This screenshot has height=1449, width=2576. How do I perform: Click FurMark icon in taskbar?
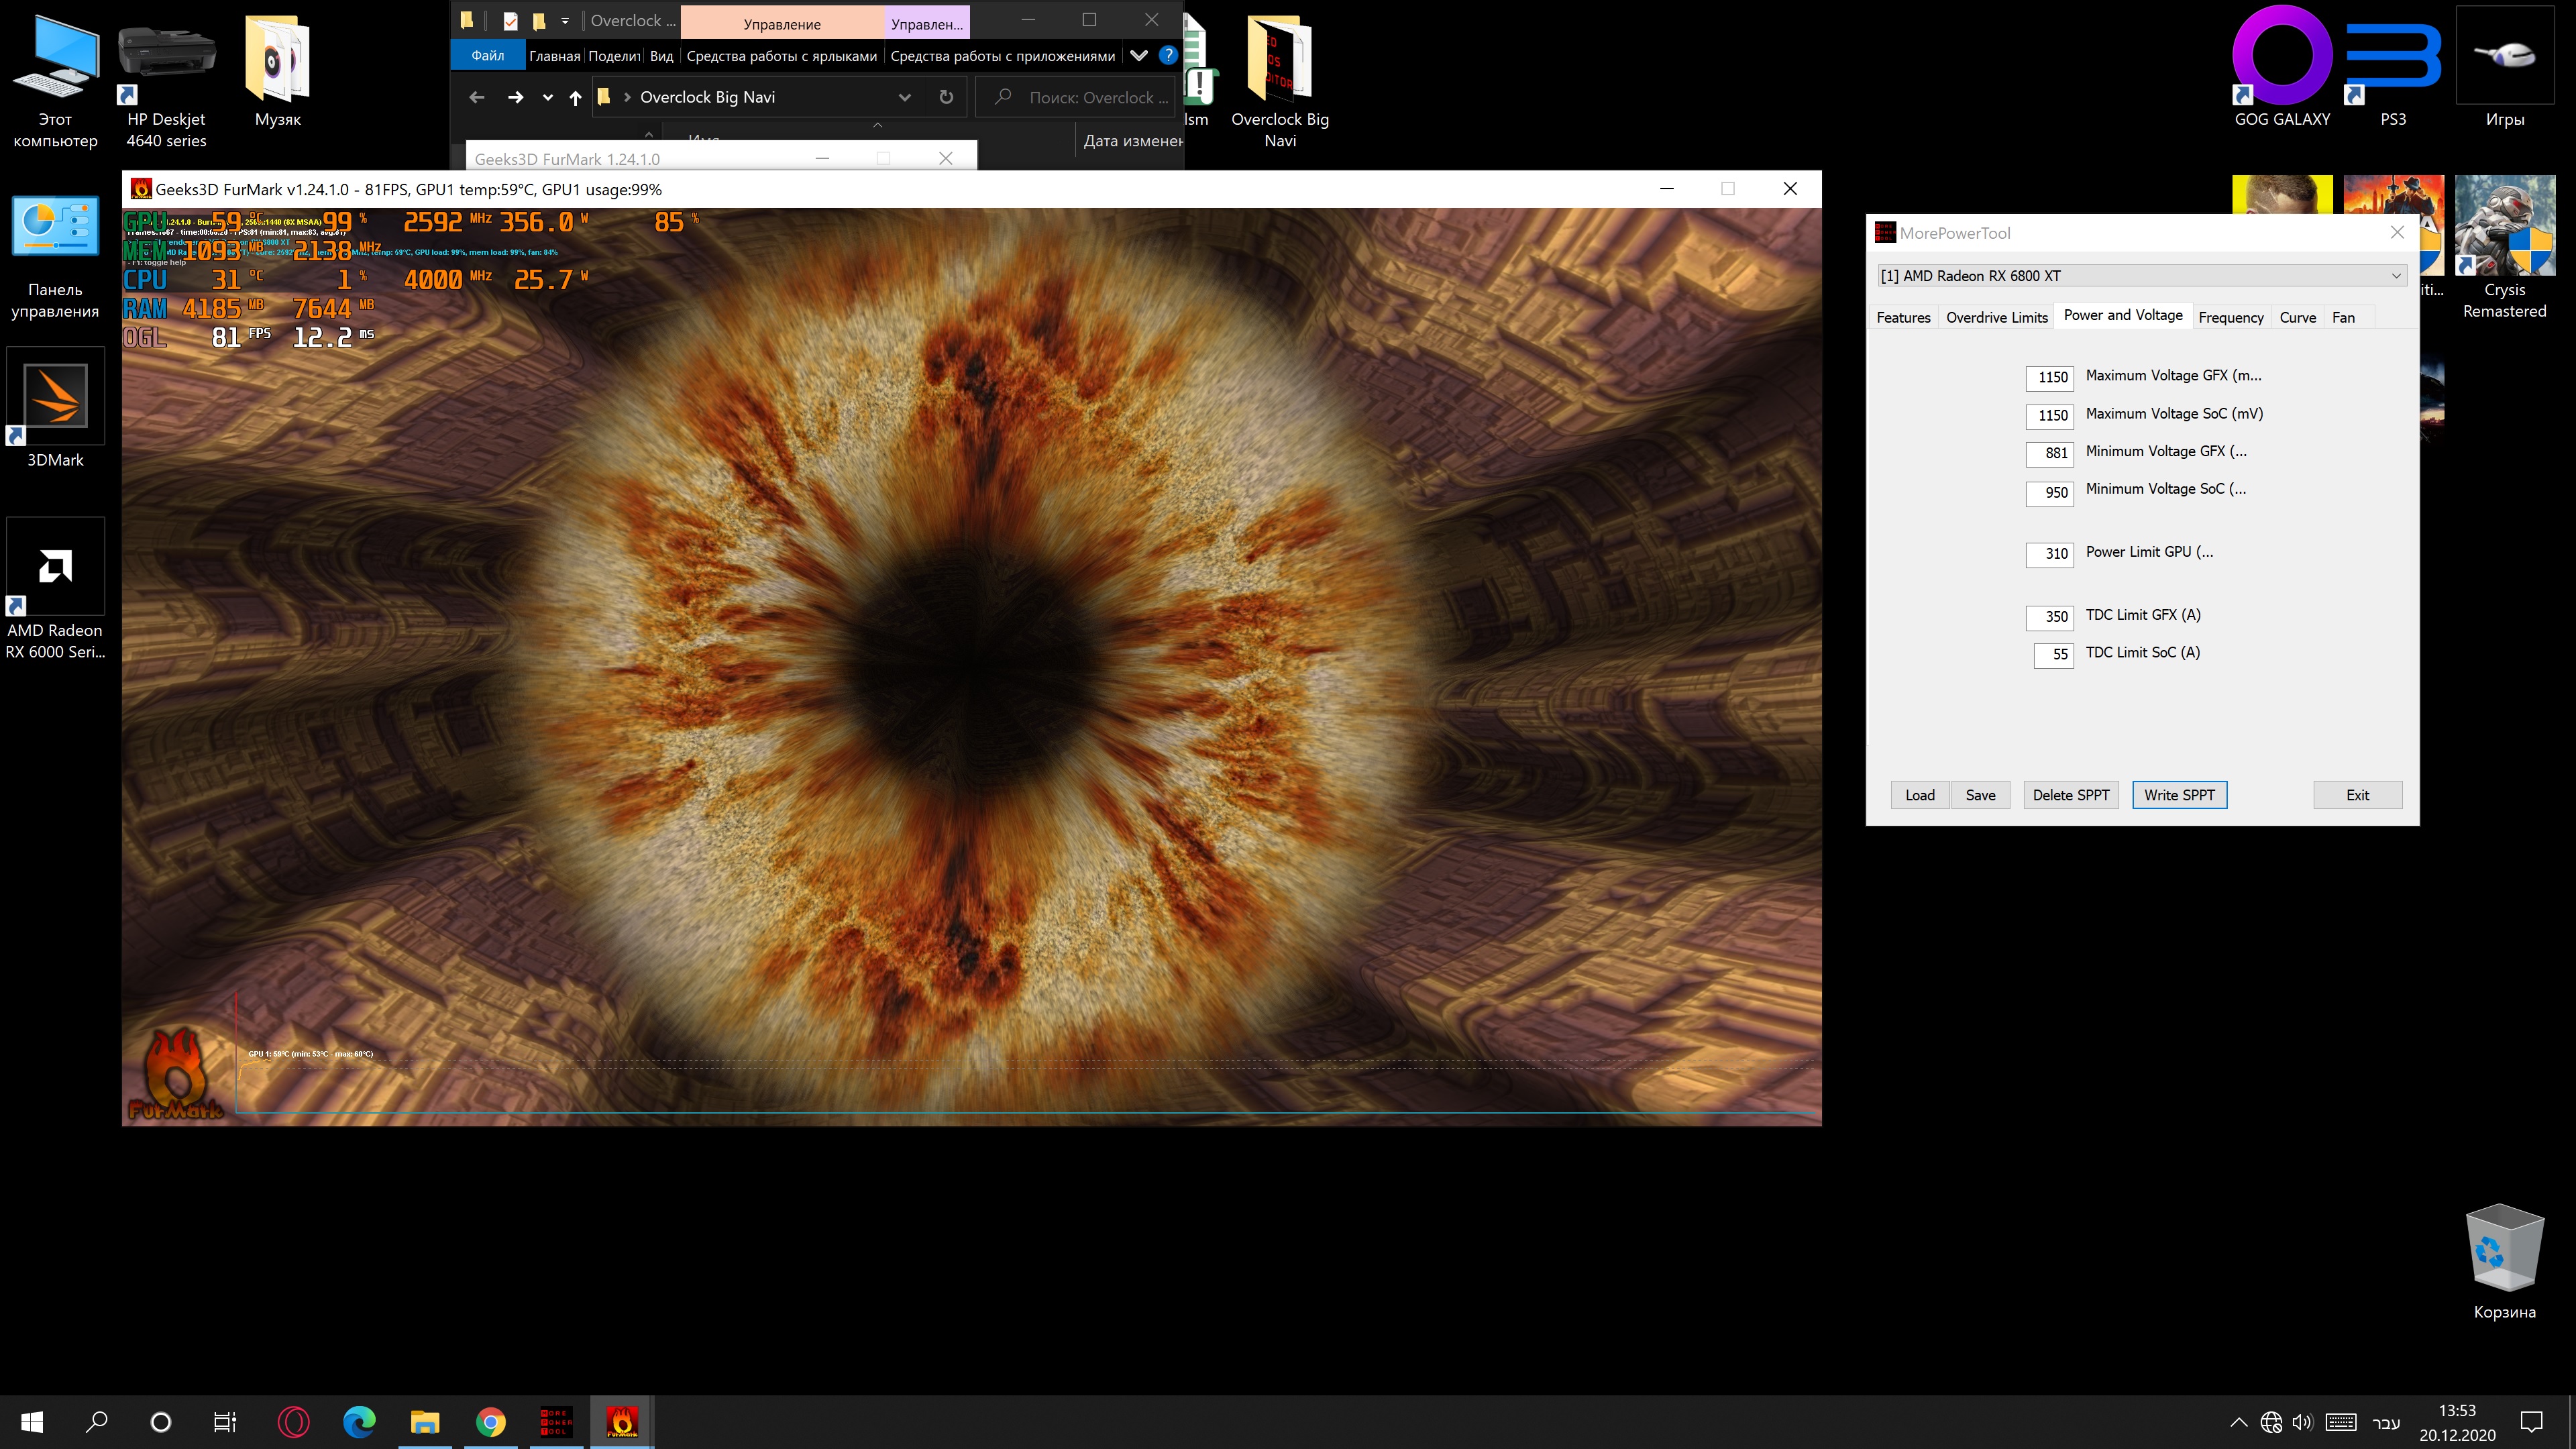click(621, 1421)
